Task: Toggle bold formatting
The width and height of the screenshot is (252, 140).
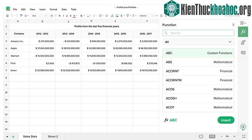Action: coord(60,16)
